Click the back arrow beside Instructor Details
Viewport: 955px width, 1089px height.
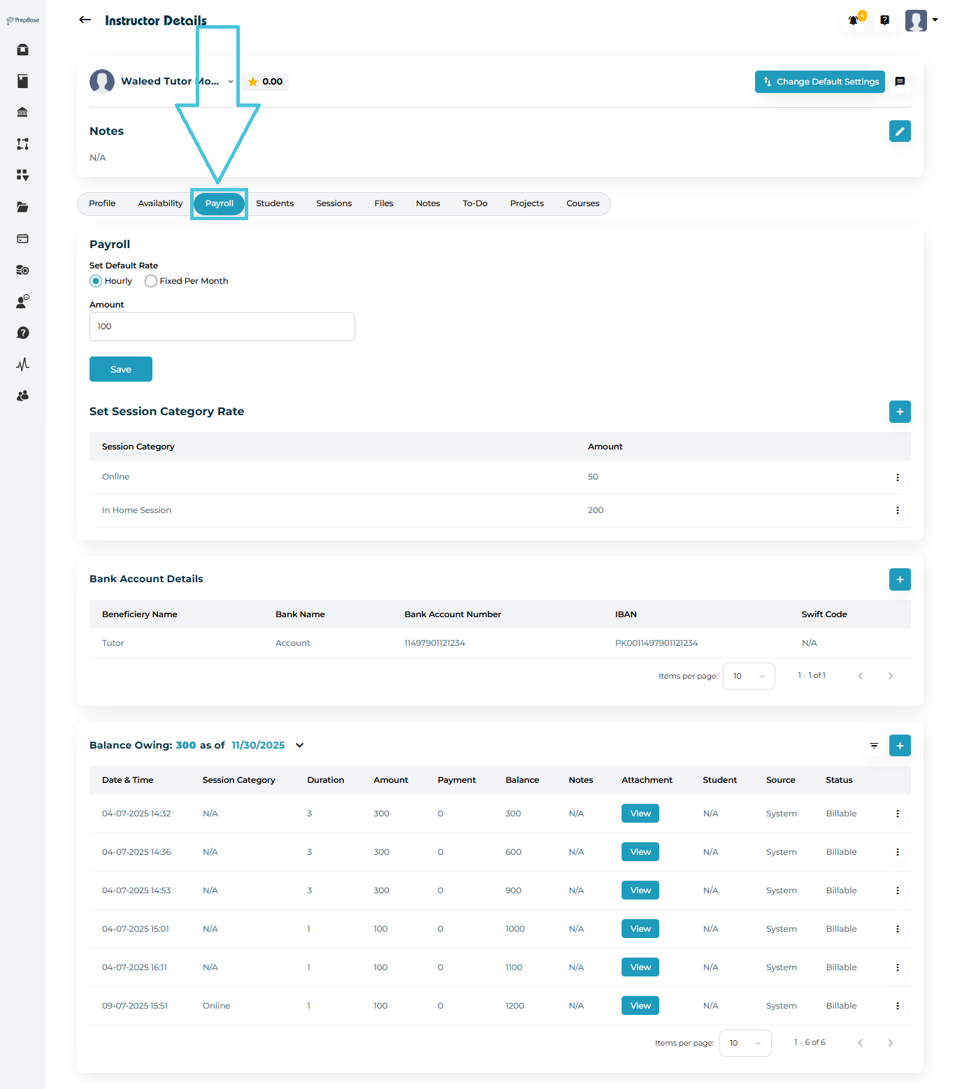coord(85,20)
